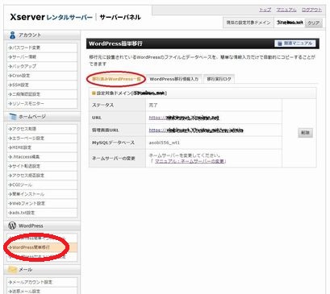The height and width of the screenshot is (294, 330).
Task: Open CGIツール in the sidebar
Action: coord(42,184)
